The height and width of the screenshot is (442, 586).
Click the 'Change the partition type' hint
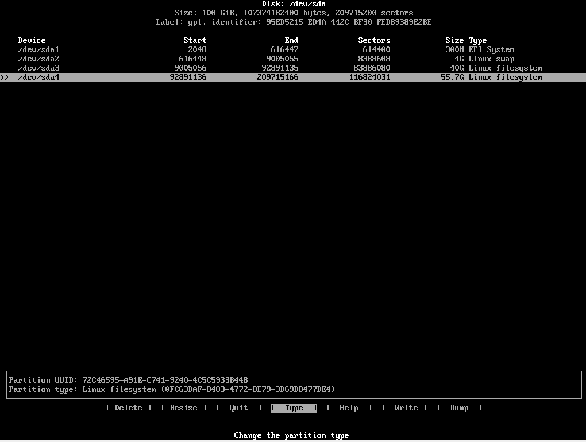coord(291,436)
